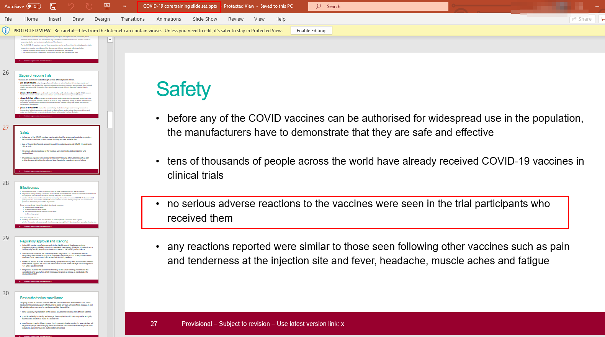Click bullet 'before any of the COVID vaccines'
The height and width of the screenshot is (337, 605).
point(375,125)
